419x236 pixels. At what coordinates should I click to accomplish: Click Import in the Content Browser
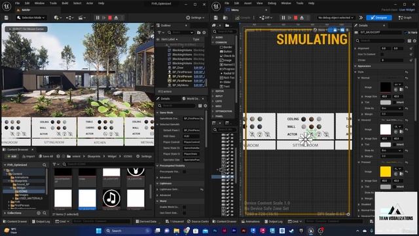click(29, 156)
